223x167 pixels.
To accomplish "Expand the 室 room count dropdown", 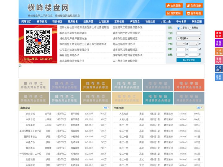I will (181, 44).
